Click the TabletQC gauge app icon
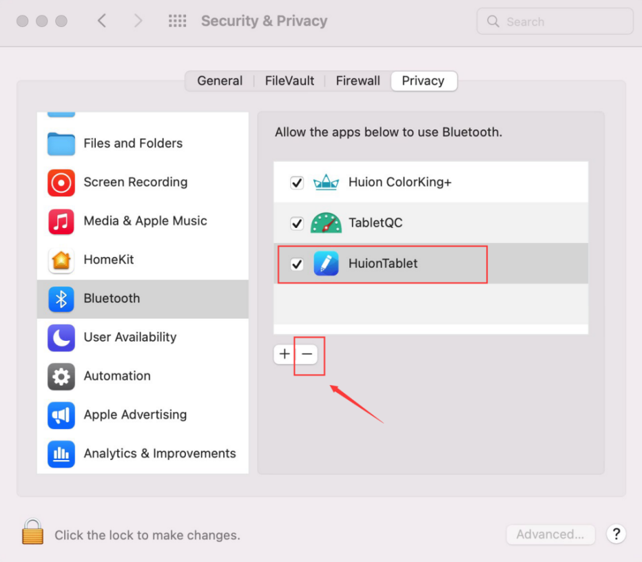642x562 pixels. click(x=326, y=222)
